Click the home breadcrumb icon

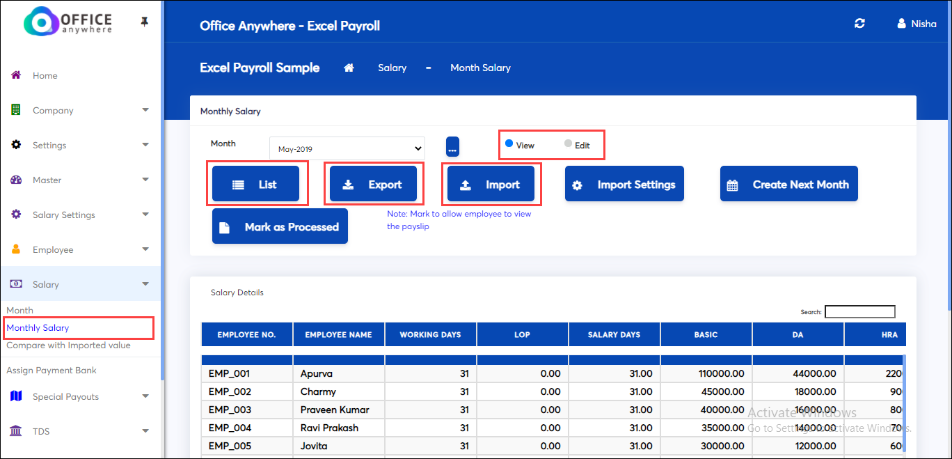click(x=349, y=68)
